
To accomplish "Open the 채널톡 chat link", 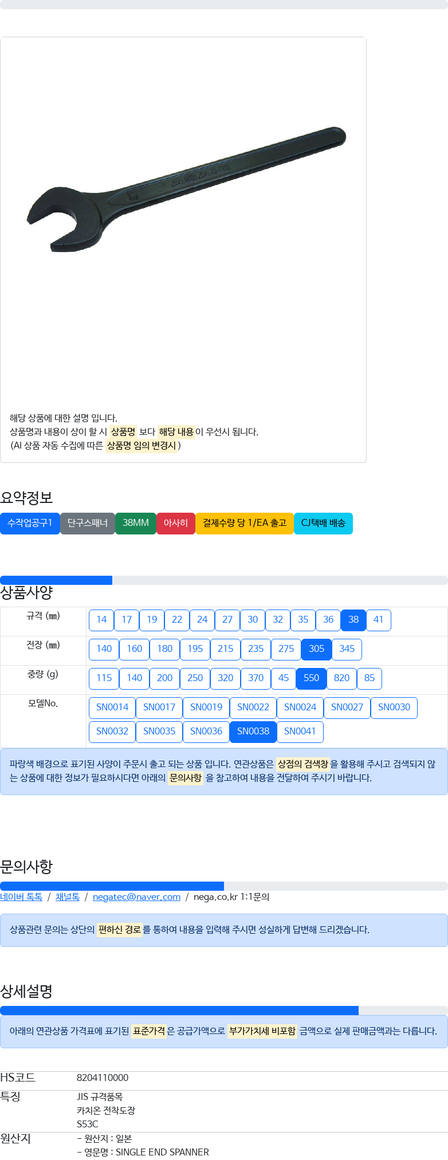I will point(68,897).
